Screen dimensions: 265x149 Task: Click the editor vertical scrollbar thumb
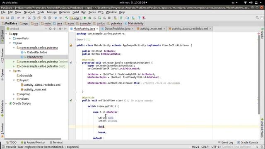coord(259,74)
